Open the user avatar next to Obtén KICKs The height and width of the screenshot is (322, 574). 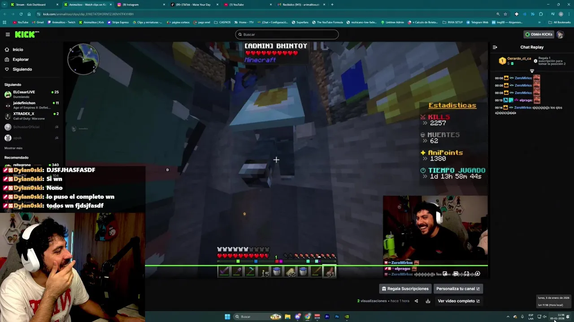[x=560, y=34]
